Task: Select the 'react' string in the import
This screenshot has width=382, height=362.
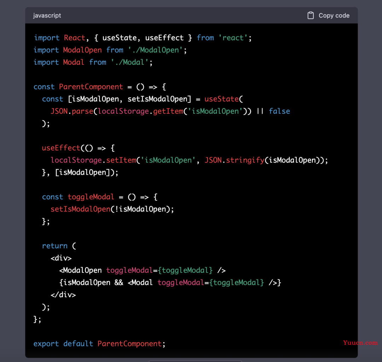Action: (x=233, y=38)
